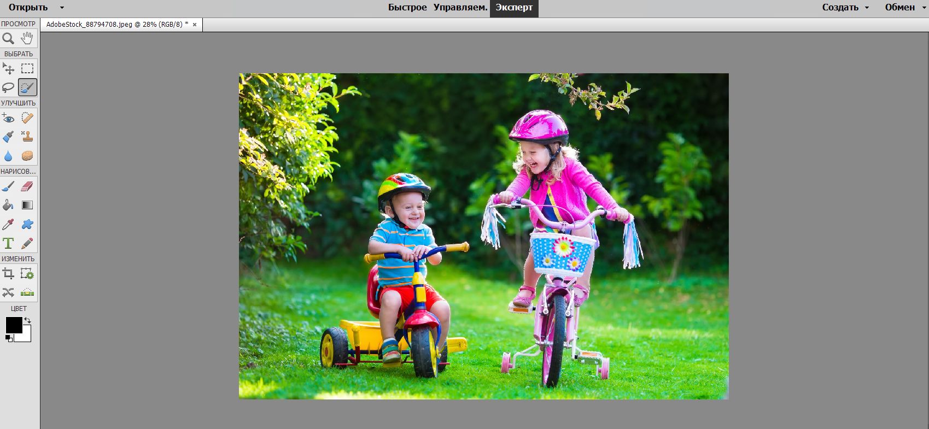This screenshot has height=429, width=929.
Task: Click the Обмен button
Action: pos(899,8)
